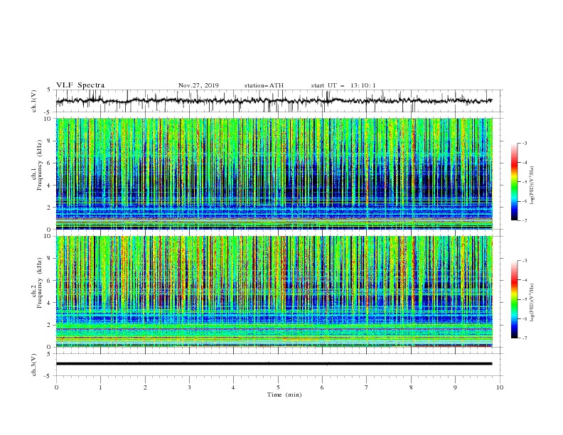Click the 'start UT = 13:10:1' label
This screenshot has width=563, height=435.
(343, 85)
